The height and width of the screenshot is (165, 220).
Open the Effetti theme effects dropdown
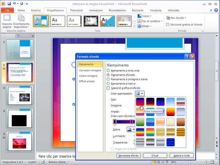144,26
